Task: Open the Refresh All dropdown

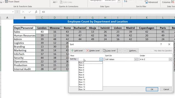Action: coord(55,2)
